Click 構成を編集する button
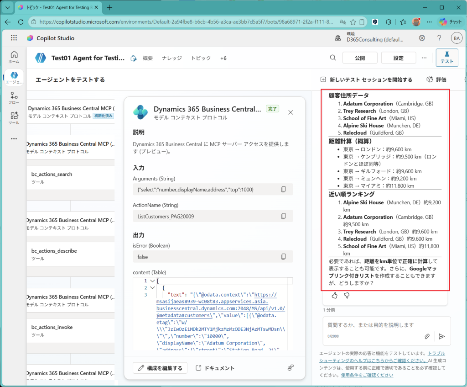 coord(160,368)
